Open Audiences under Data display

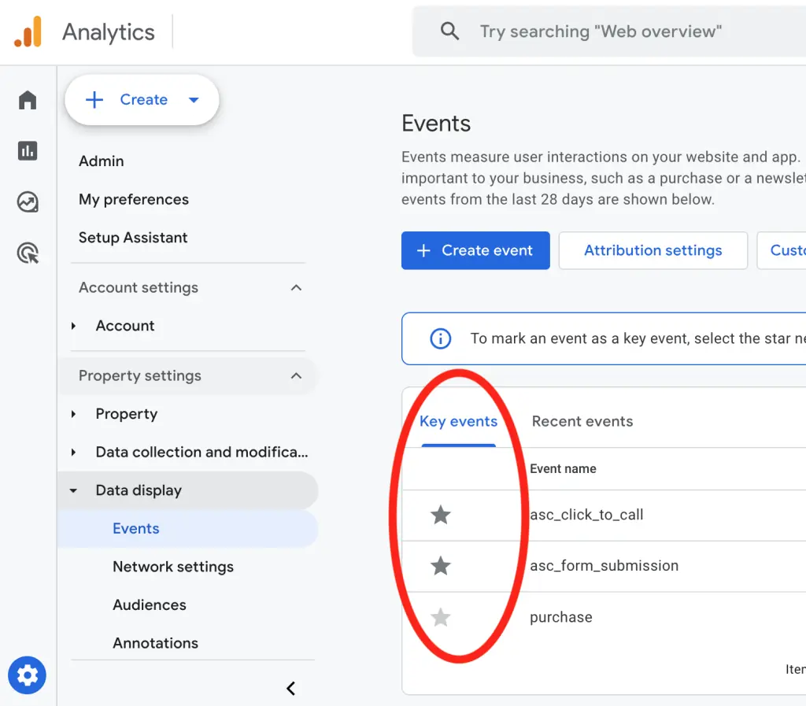click(x=150, y=604)
